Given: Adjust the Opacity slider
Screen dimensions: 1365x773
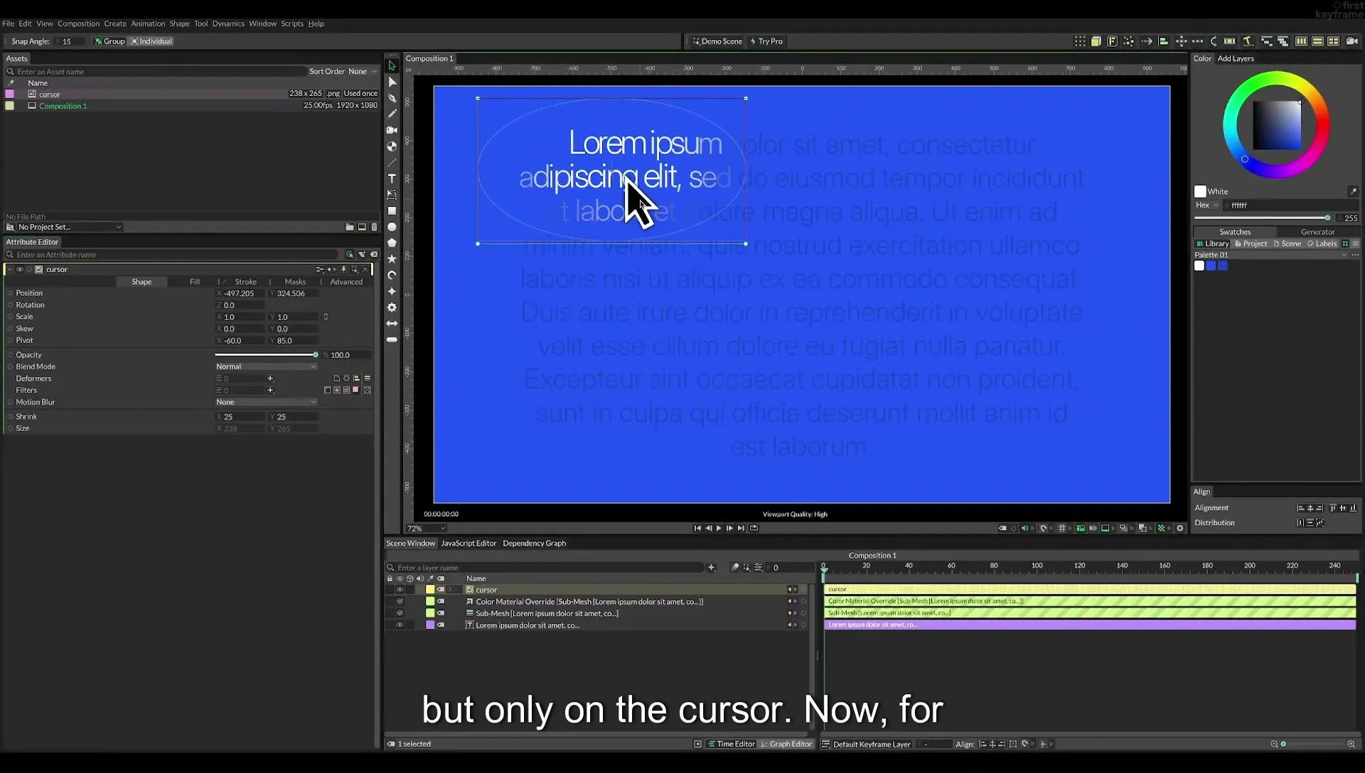Looking at the screenshot, I should tap(266, 355).
